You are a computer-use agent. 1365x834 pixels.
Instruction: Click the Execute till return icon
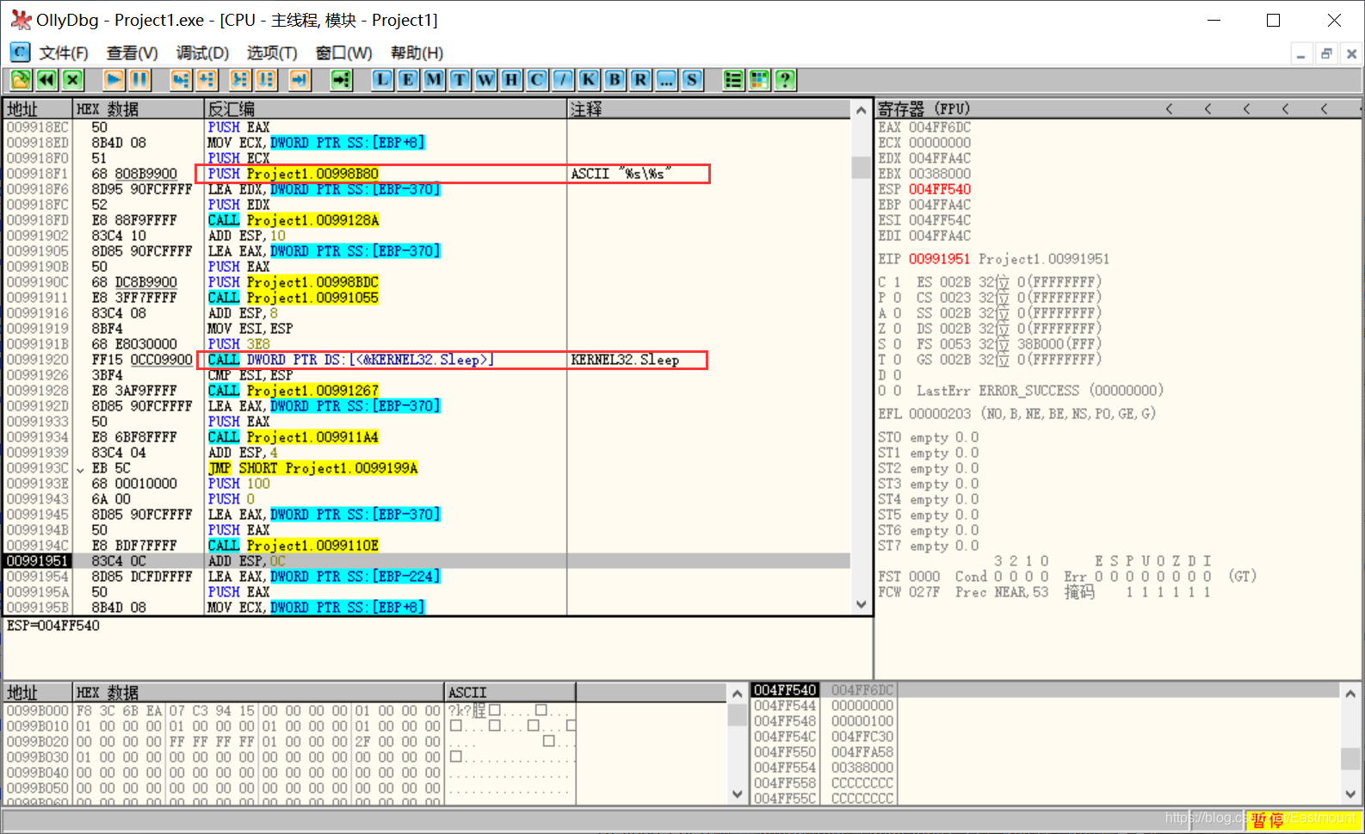(299, 80)
